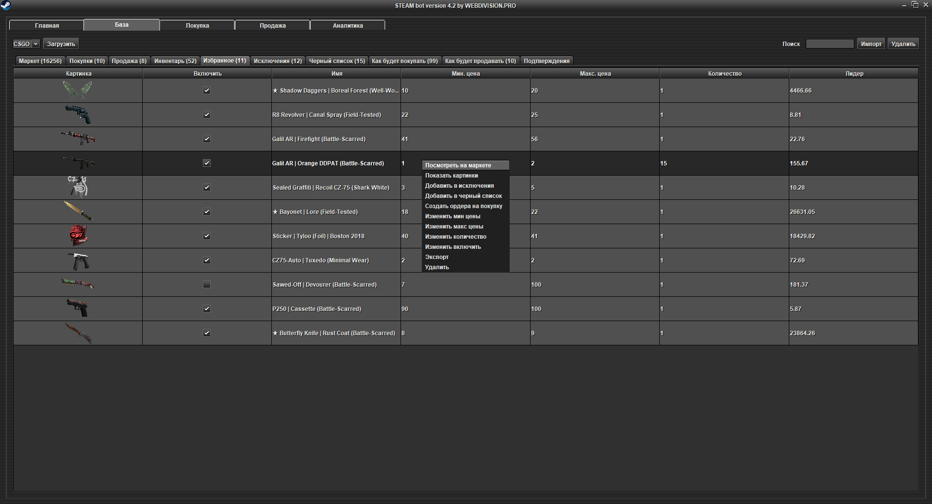The image size is (932, 504).
Task: Click the Steam logo icon in title bar
Action: (5, 5)
